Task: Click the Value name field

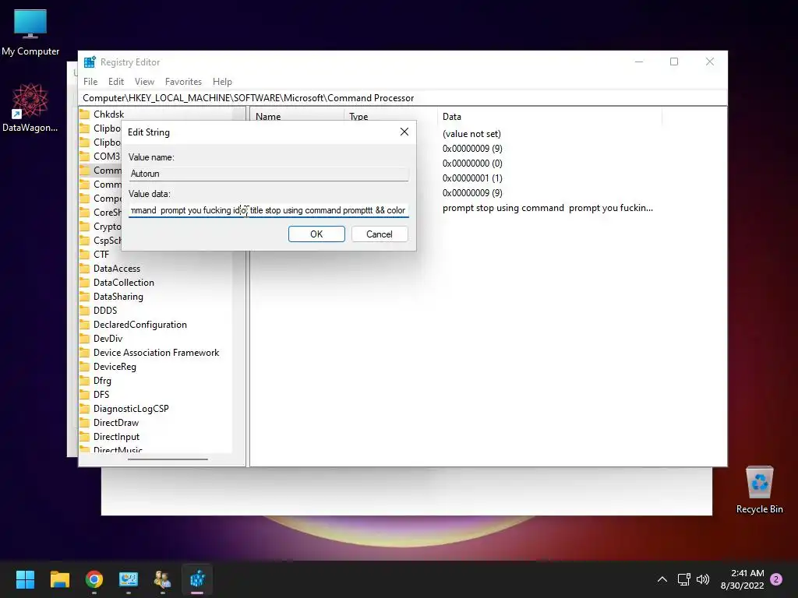Action: (269, 174)
